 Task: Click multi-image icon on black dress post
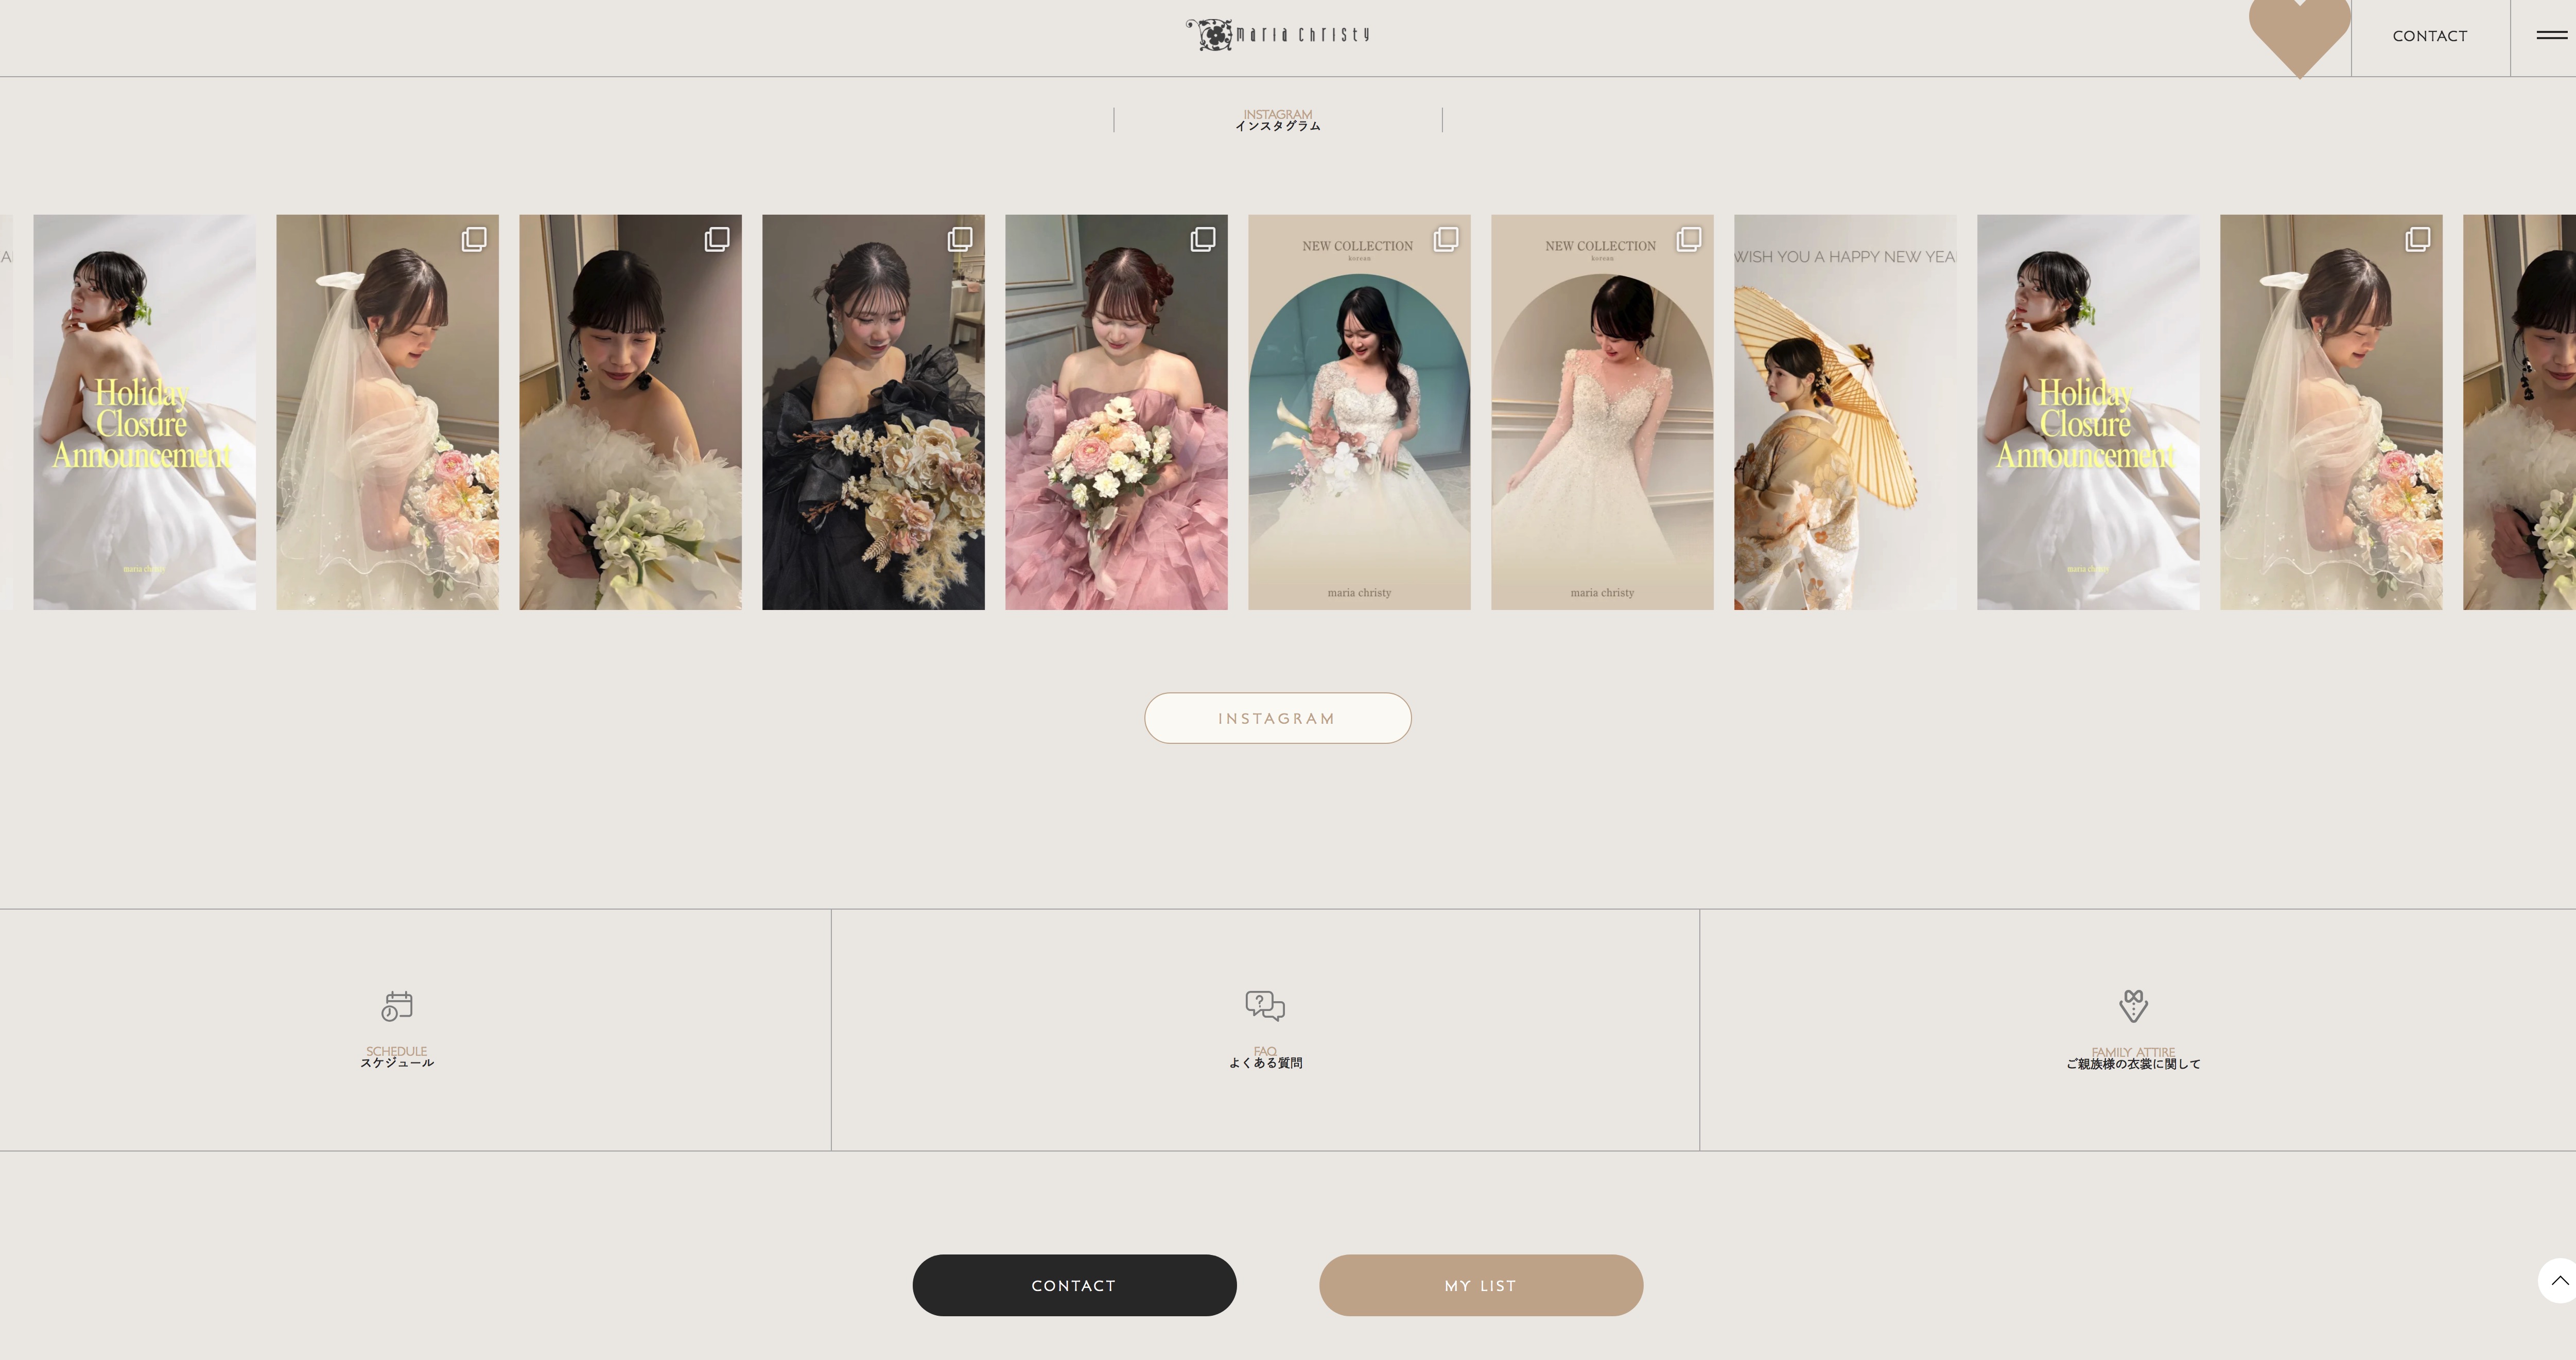(960, 238)
